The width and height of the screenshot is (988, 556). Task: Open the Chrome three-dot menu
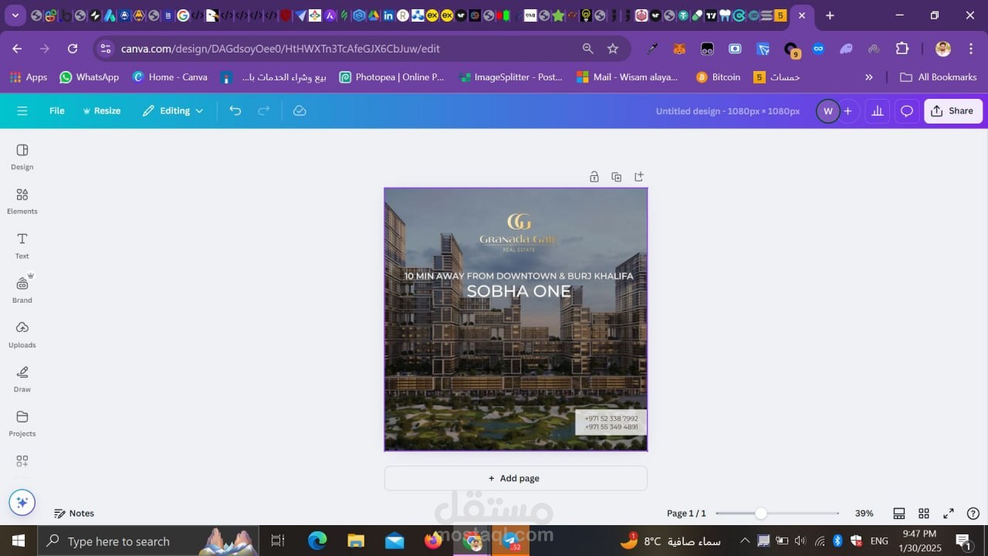point(970,49)
